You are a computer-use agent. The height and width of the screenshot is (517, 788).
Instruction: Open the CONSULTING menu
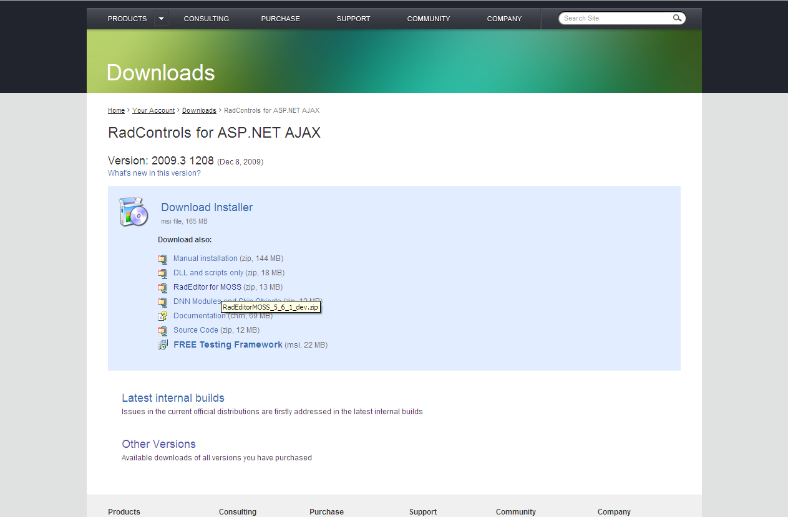pos(207,19)
